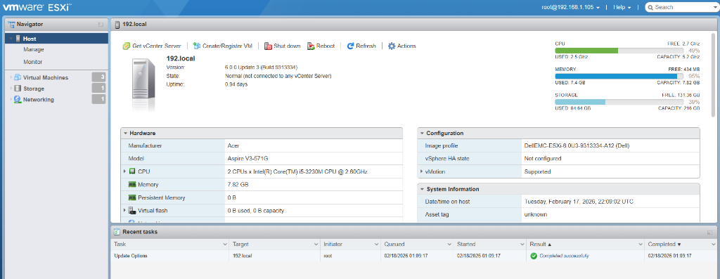Image resolution: width=720 pixels, height=279 pixels.
Task: Click the Virtual flash icon
Action: [x=132, y=211]
